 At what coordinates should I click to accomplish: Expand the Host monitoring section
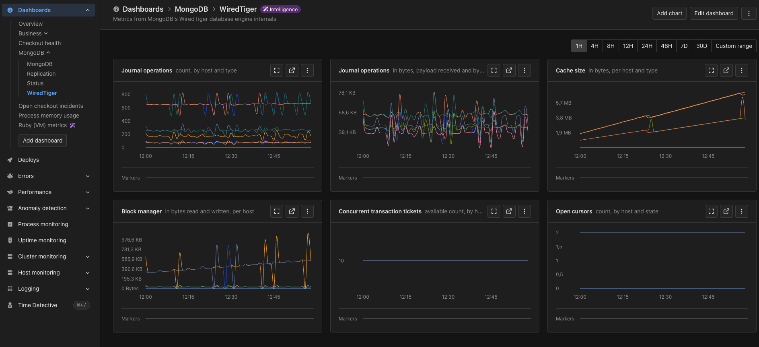point(88,273)
